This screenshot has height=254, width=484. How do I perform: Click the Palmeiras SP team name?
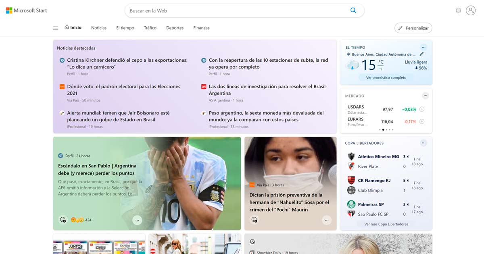pos(371,204)
